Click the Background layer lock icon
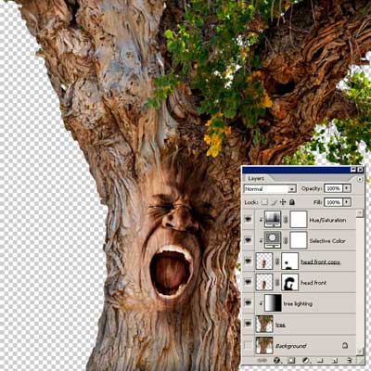The height and width of the screenshot is (371, 371). click(x=345, y=345)
